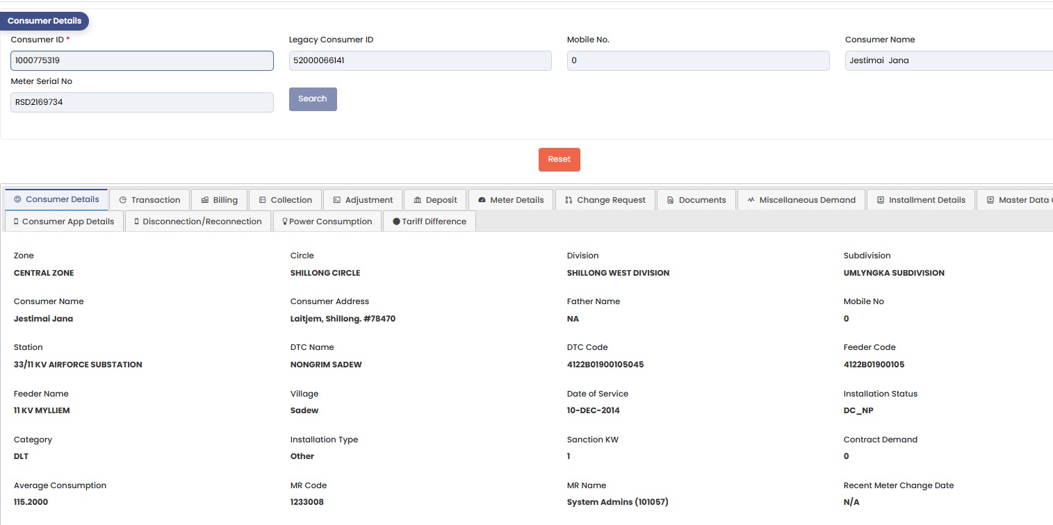This screenshot has height=525, width=1053.
Task: Switch to the Power Consumption tab
Action: tap(327, 222)
